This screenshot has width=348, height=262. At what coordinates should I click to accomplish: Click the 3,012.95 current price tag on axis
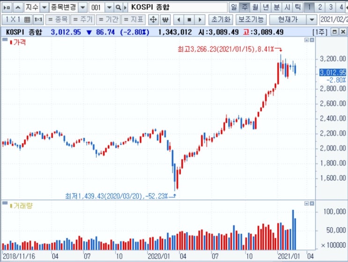click(333, 72)
